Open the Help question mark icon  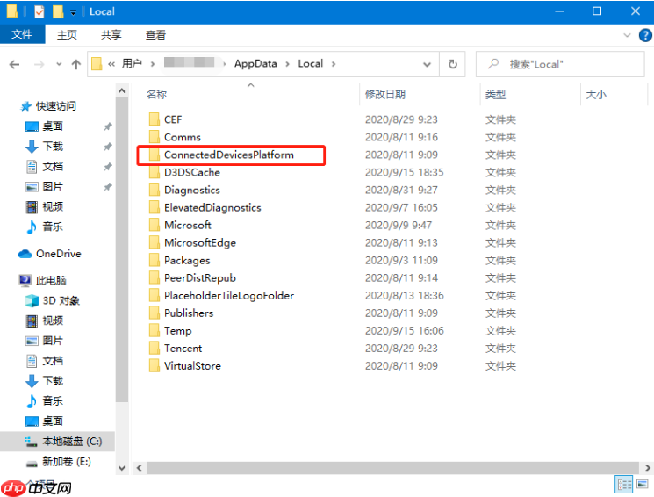click(645, 35)
